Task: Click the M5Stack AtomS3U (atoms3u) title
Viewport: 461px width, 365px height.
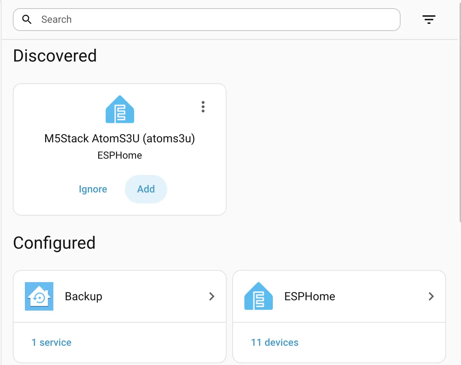Action: point(120,138)
